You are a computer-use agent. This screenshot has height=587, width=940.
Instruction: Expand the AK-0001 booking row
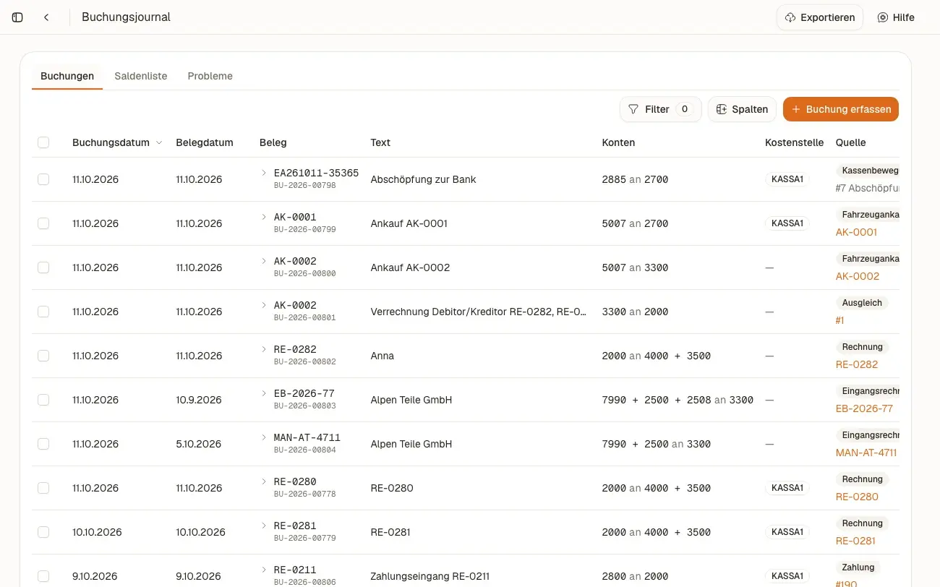click(264, 217)
